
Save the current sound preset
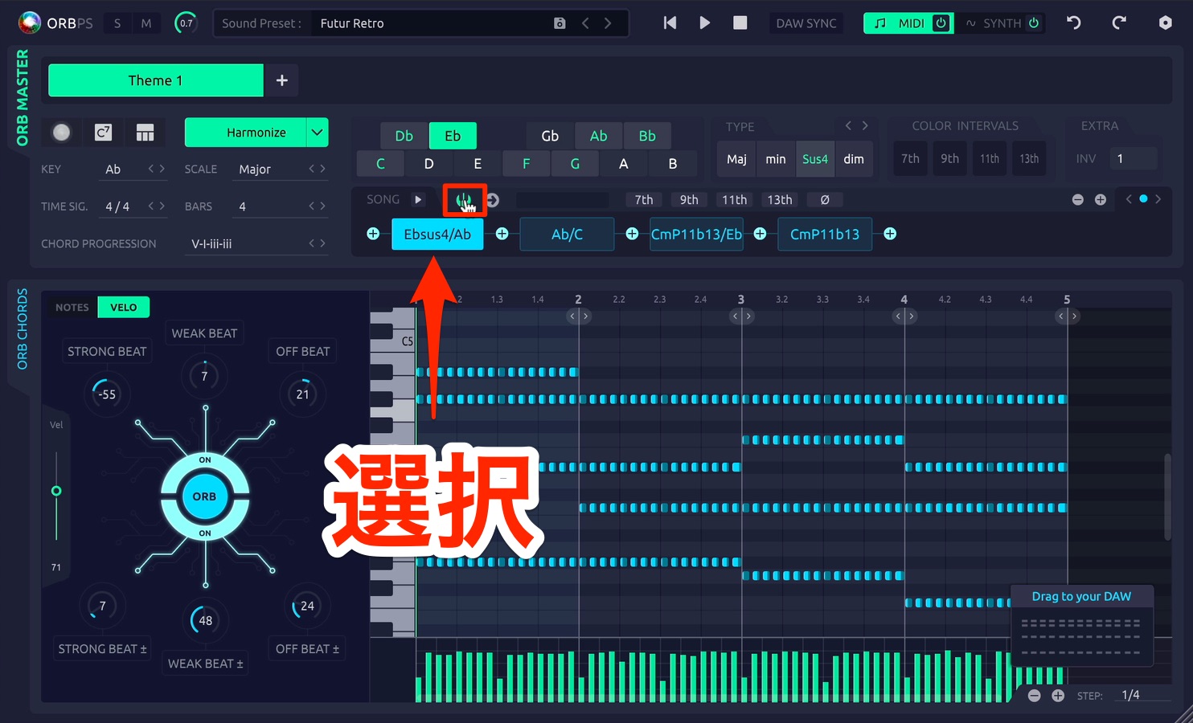pos(560,23)
